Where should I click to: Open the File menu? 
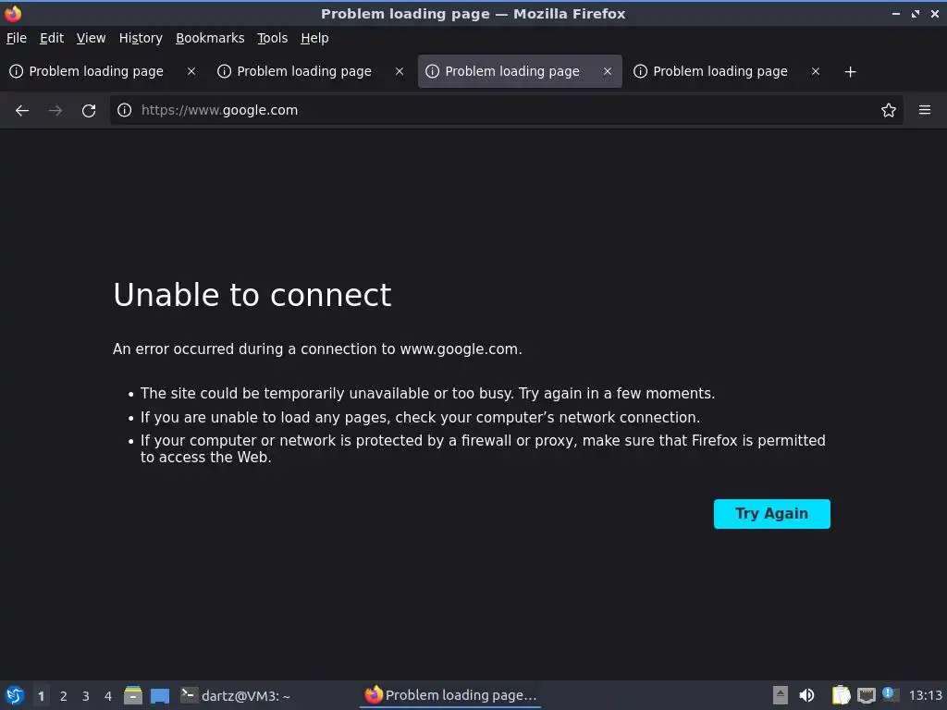(x=17, y=38)
